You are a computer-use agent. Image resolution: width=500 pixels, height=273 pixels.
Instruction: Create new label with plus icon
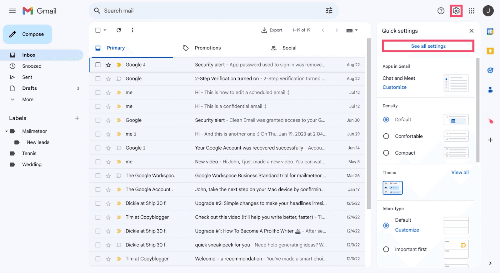click(77, 118)
